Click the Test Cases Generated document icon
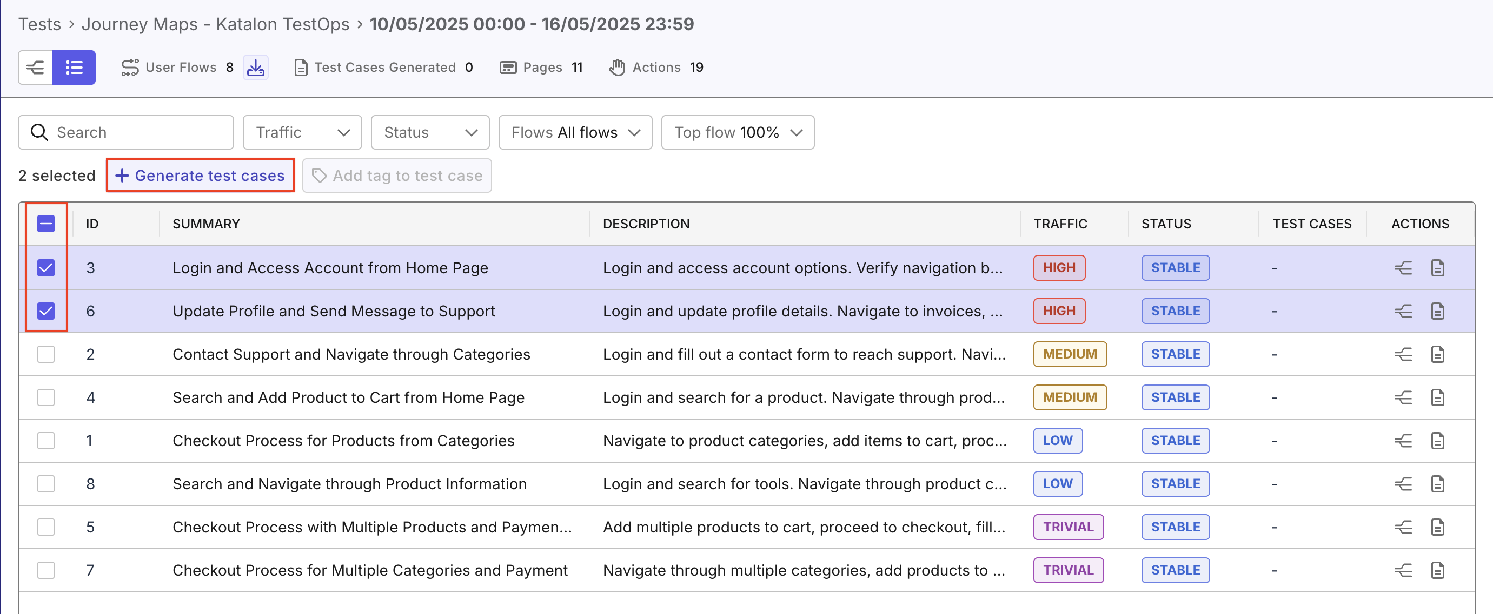This screenshot has height=614, width=1493. click(x=301, y=68)
